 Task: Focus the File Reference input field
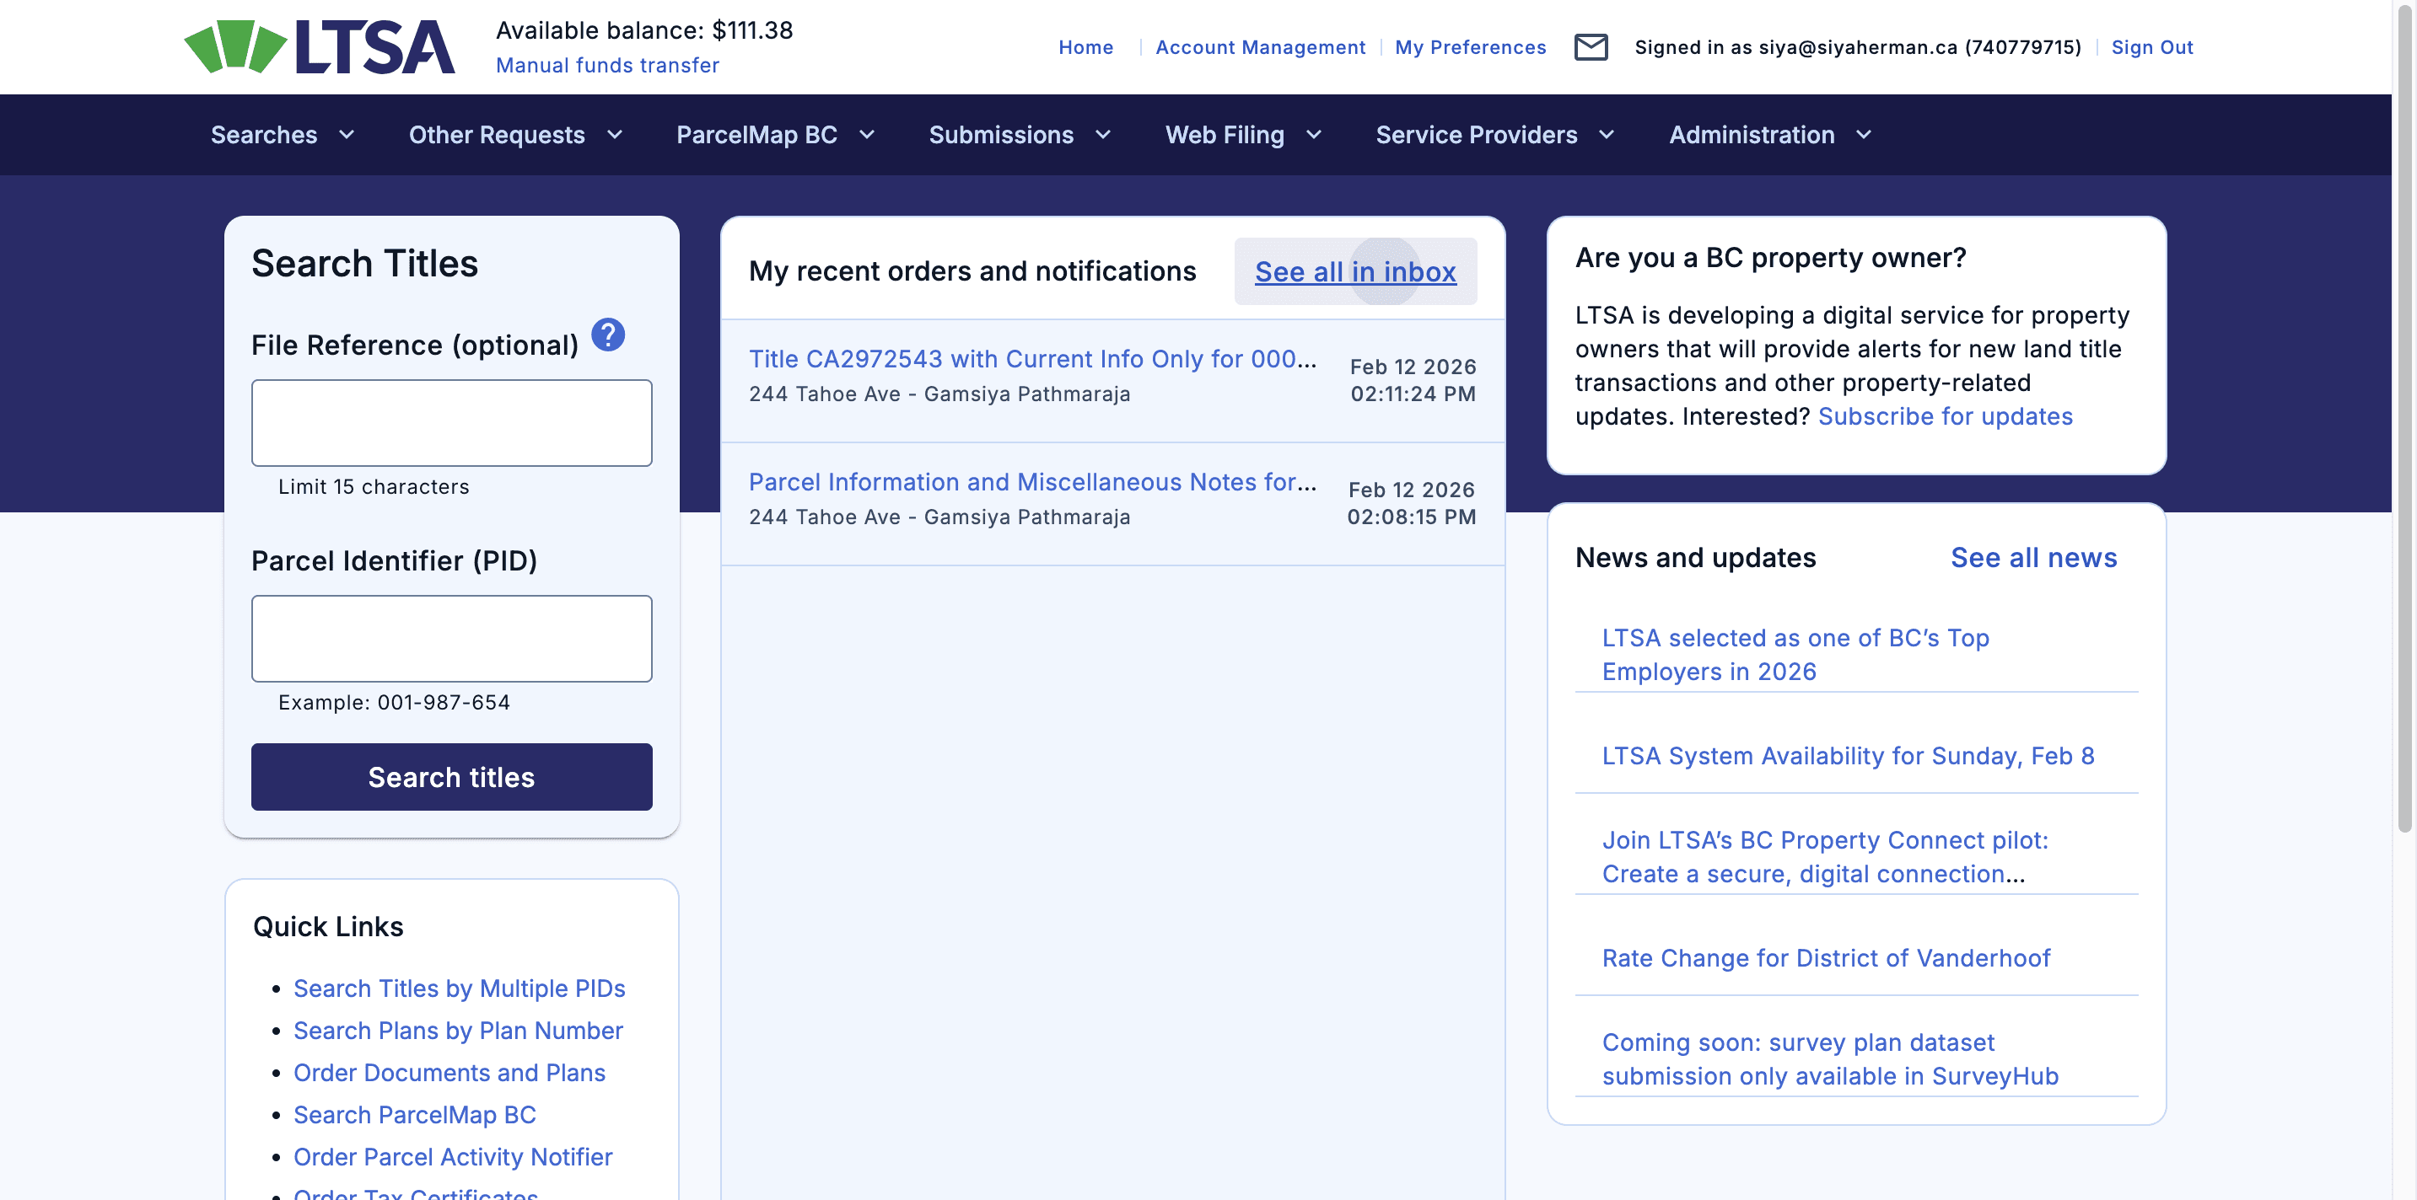click(x=451, y=423)
